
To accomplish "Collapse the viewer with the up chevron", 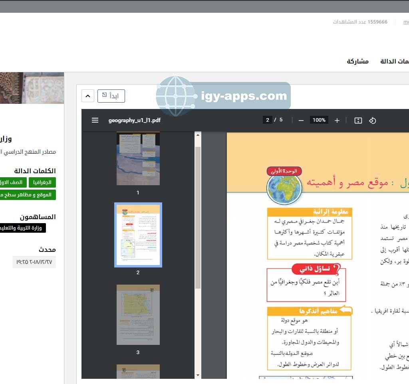I will pyautogui.click(x=88, y=96).
